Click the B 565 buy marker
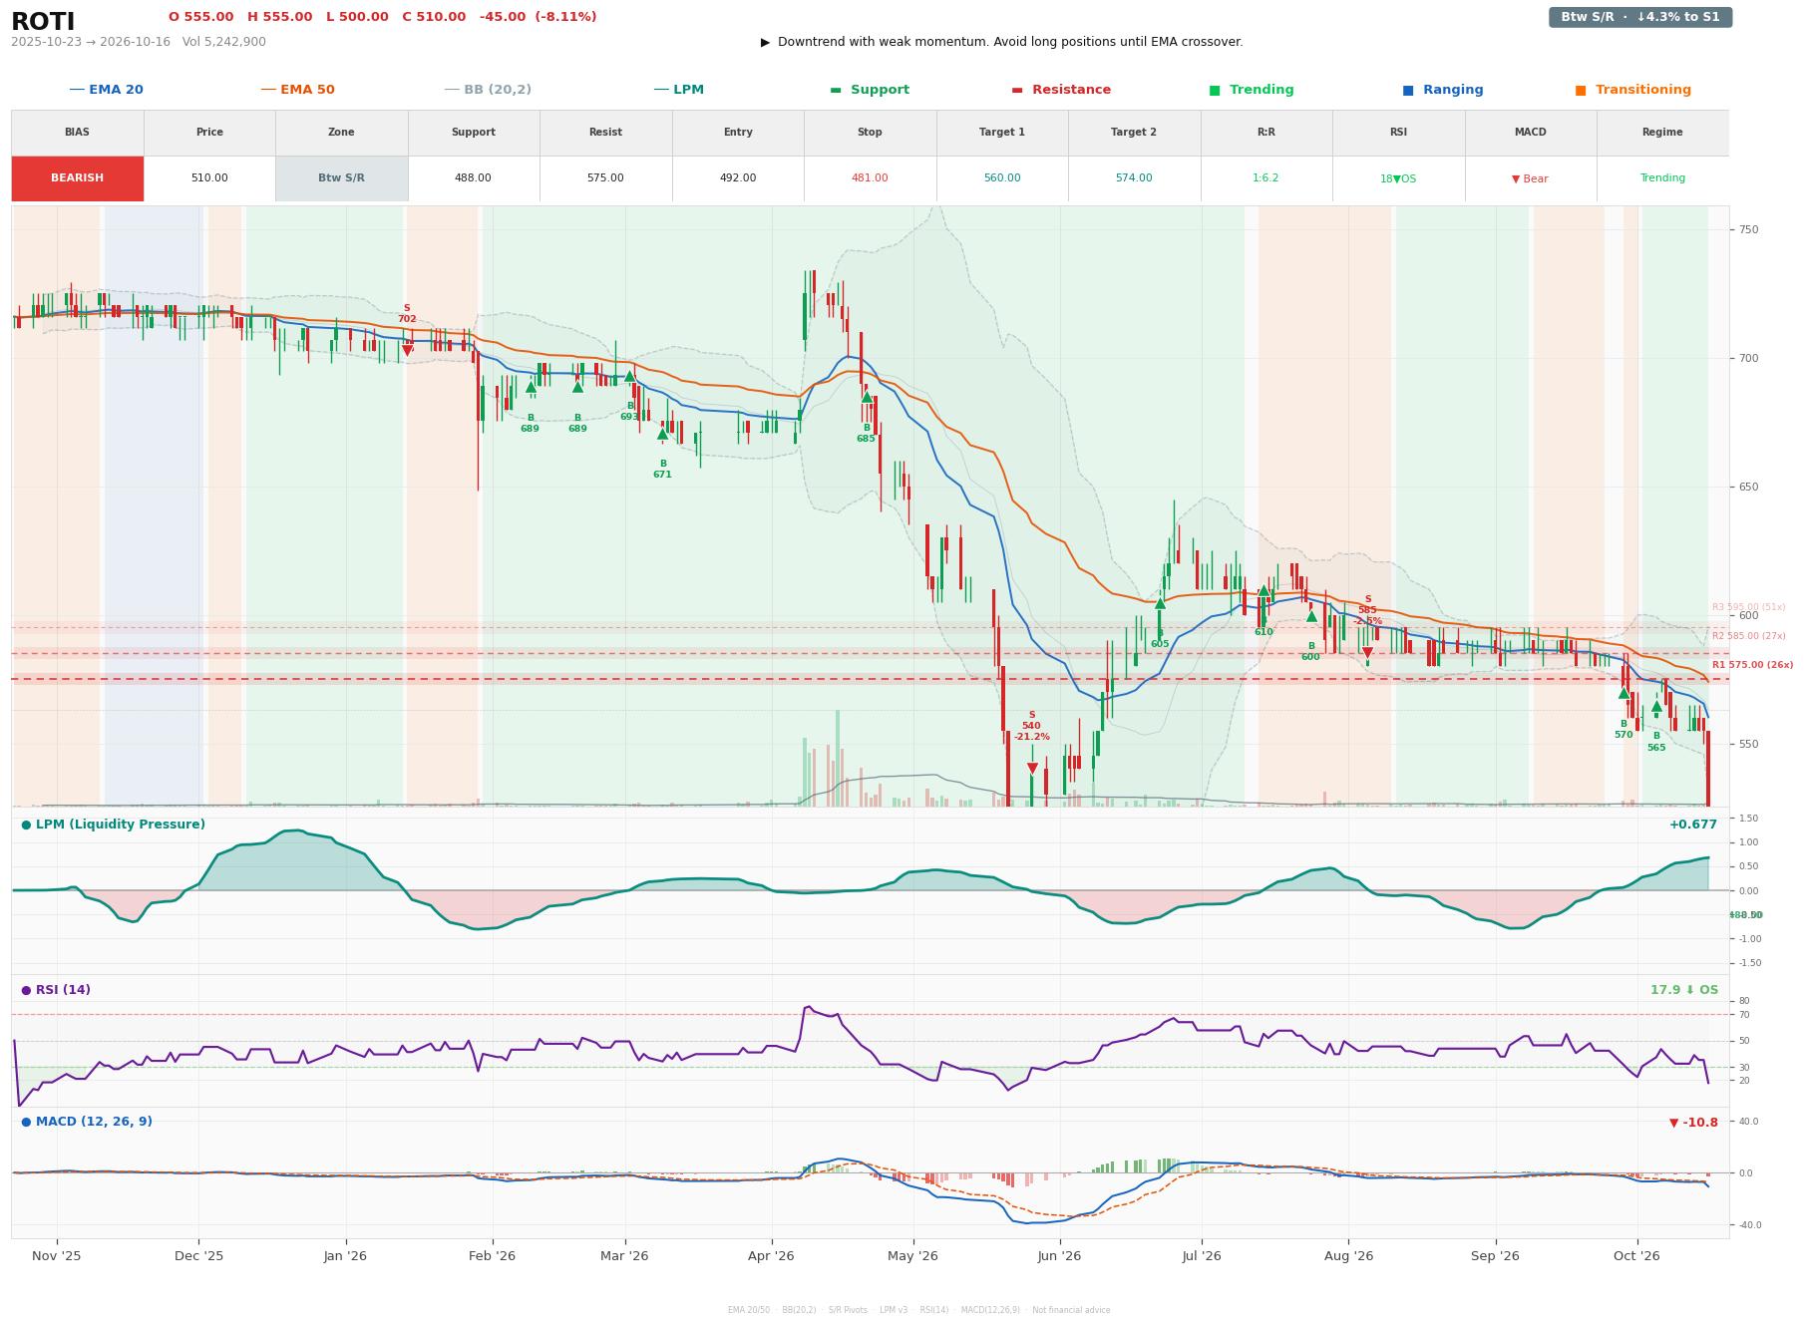This screenshot has height=1326, width=1804. [1656, 706]
